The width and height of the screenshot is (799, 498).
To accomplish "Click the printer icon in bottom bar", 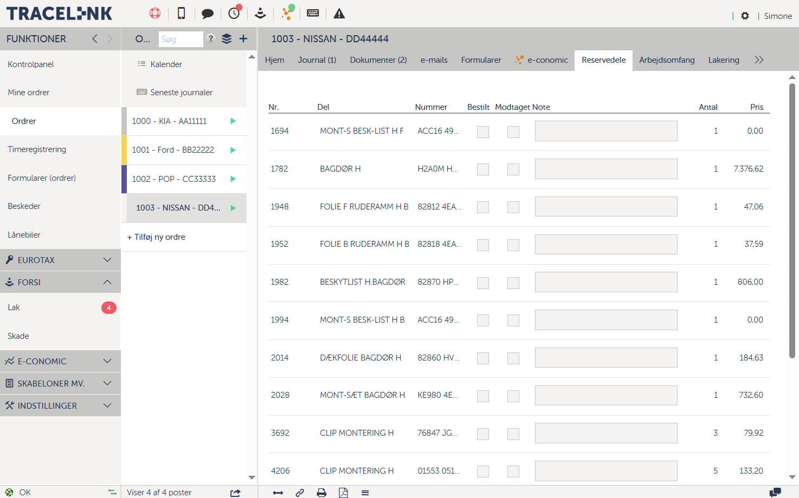I will click(321, 493).
